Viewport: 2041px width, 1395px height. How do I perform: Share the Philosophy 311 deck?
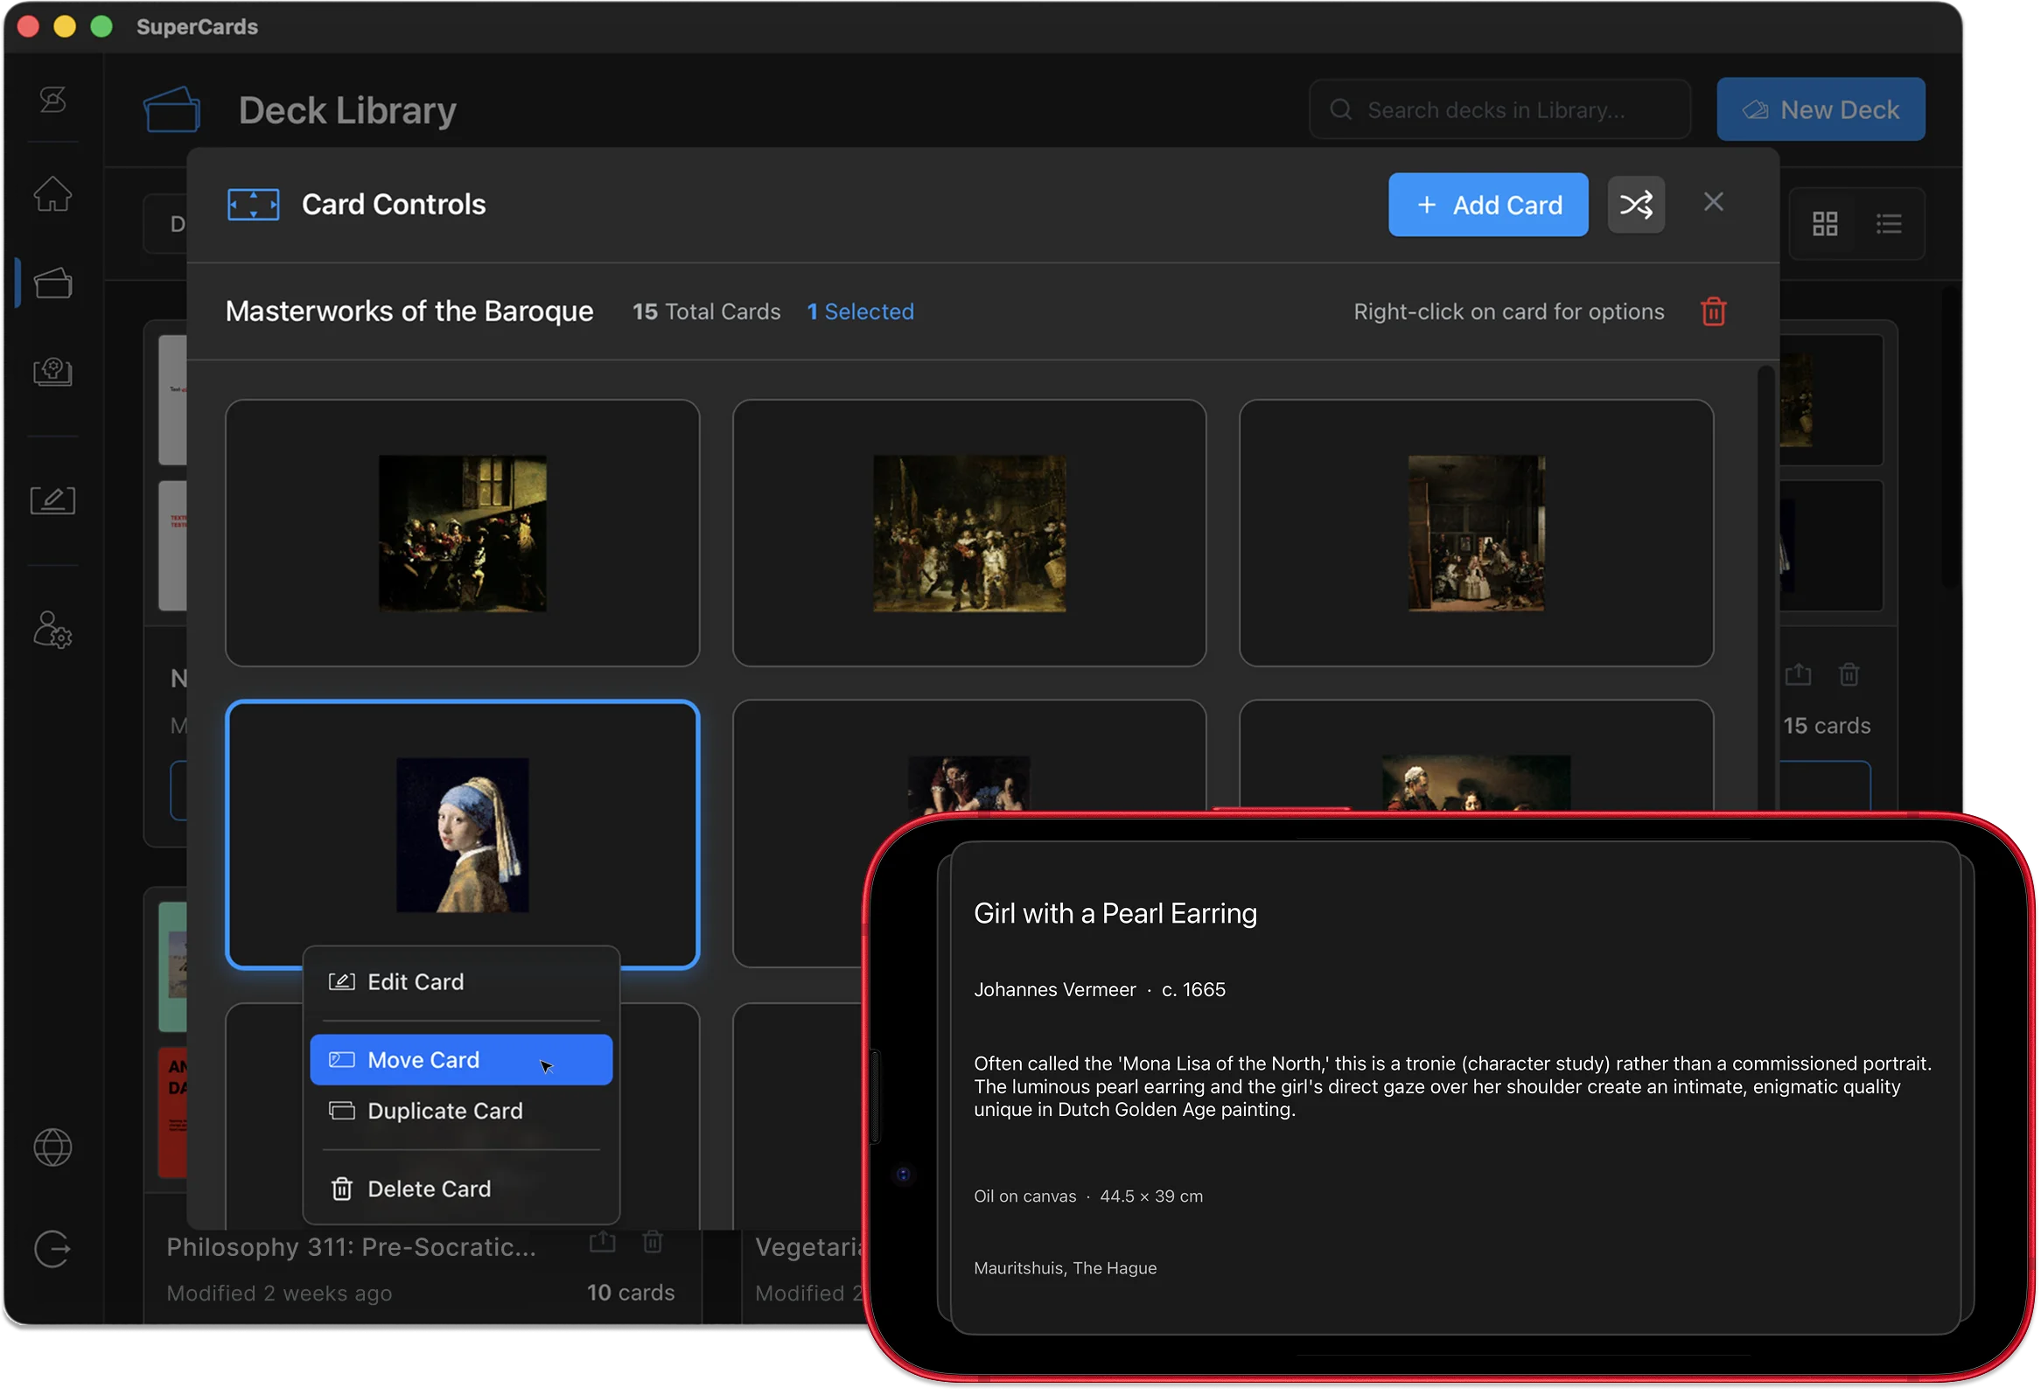pyautogui.click(x=603, y=1243)
